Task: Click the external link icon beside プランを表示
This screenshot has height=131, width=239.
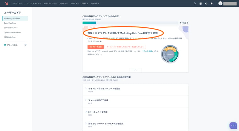Action: [26, 45]
